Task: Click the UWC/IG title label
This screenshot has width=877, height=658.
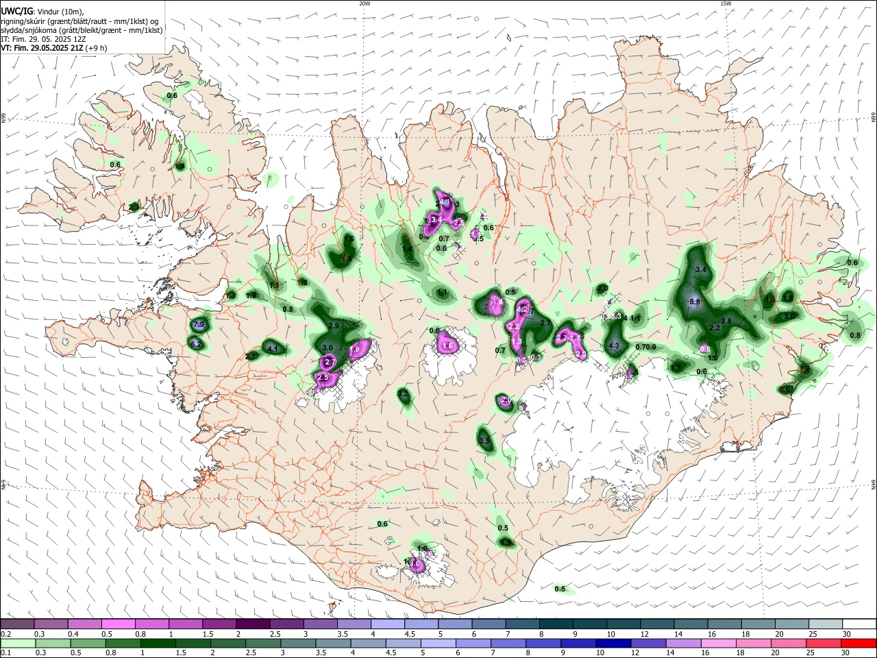Action: tap(16, 12)
